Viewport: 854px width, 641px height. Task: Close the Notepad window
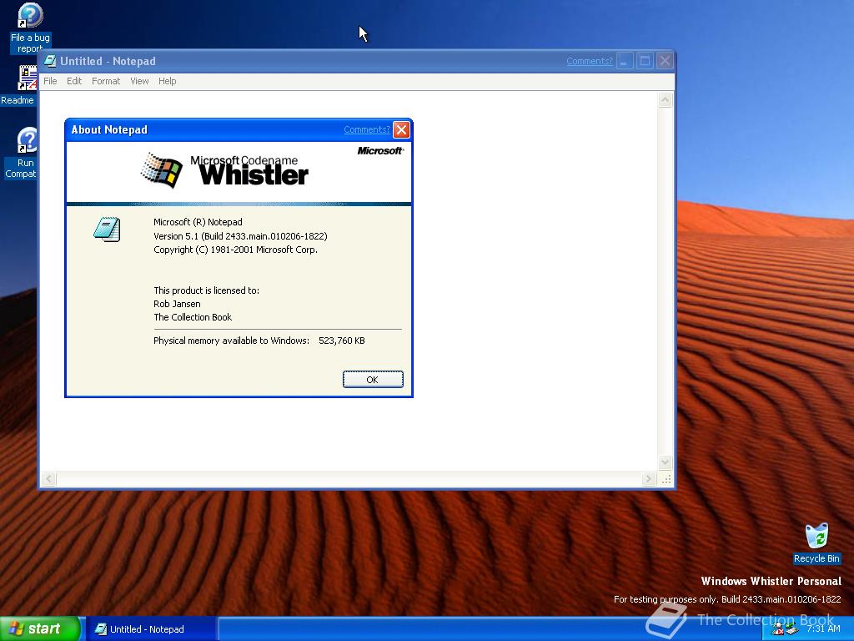(665, 61)
